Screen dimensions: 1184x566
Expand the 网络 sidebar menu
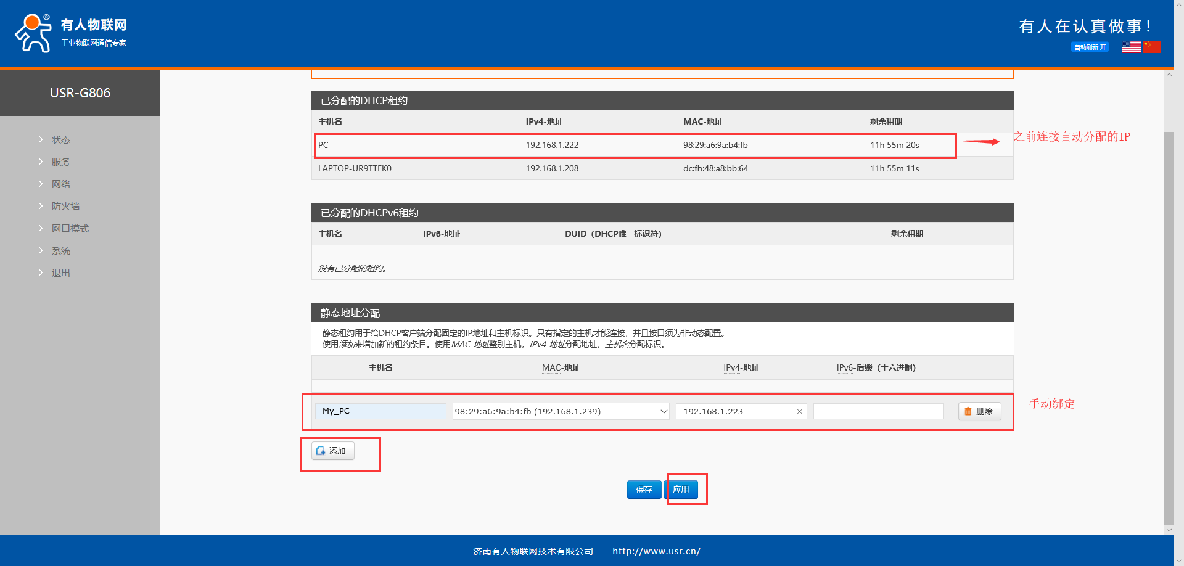pyautogui.click(x=60, y=184)
